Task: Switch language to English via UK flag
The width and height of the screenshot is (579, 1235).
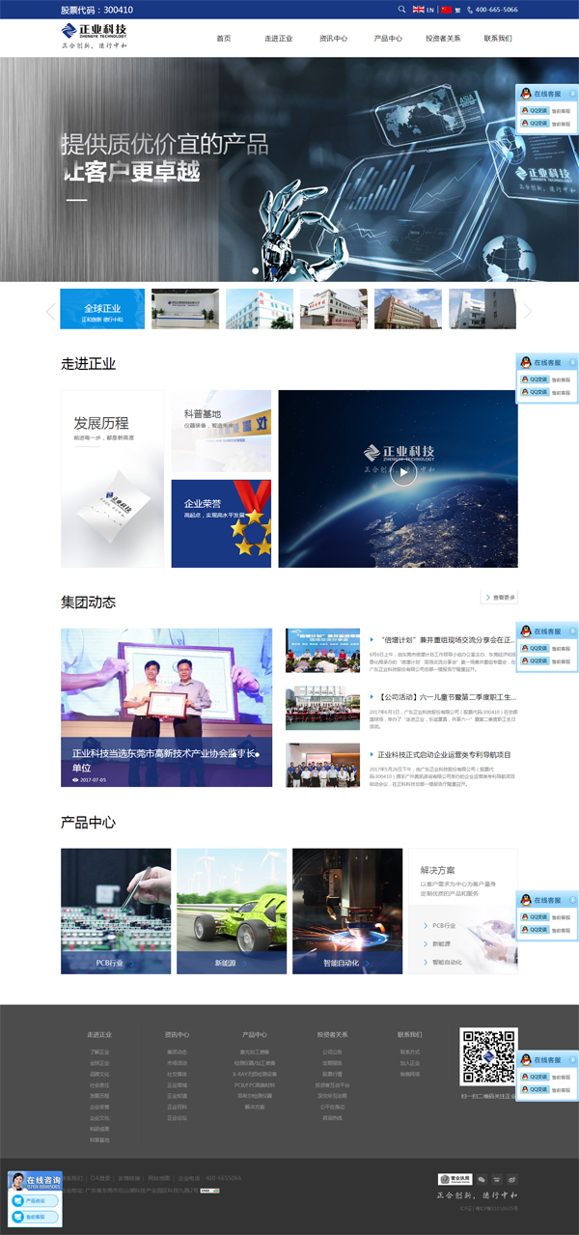Action: [x=424, y=9]
